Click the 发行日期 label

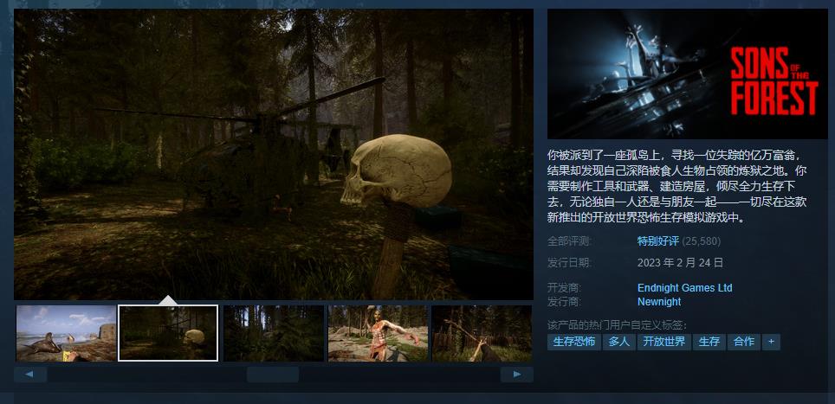tap(569, 263)
